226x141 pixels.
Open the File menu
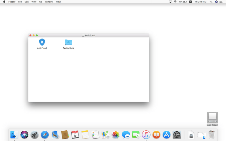coord(20,2)
